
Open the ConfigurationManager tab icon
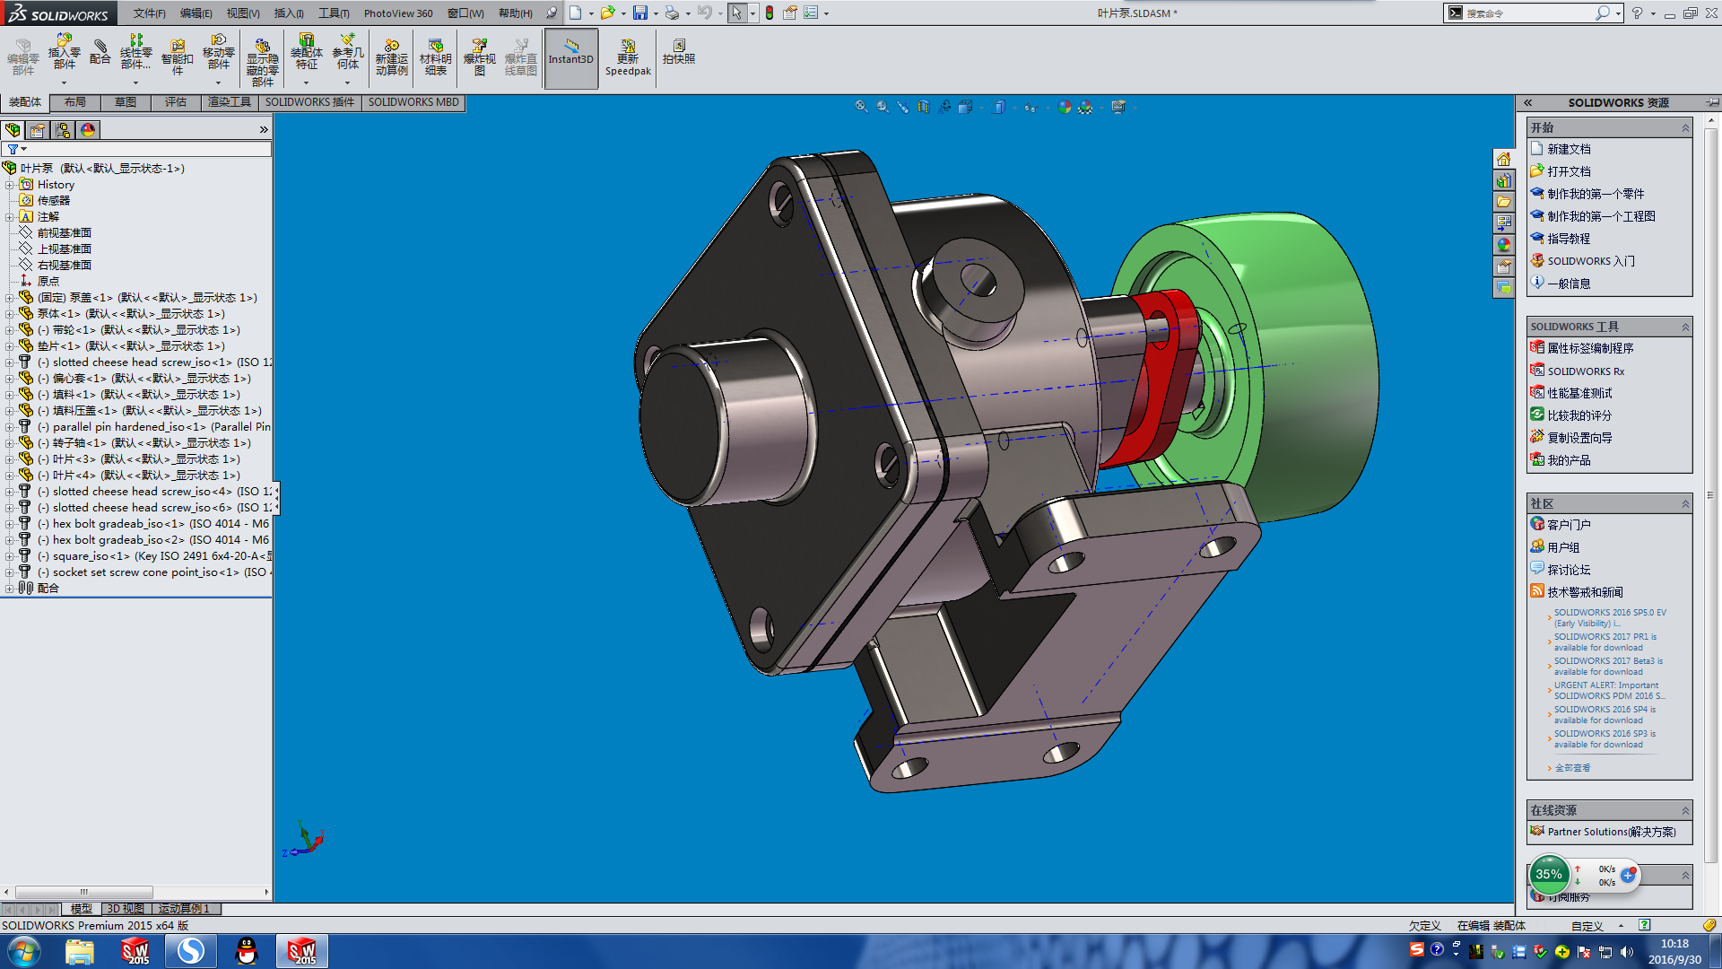pyautogui.click(x=63, y=130)
